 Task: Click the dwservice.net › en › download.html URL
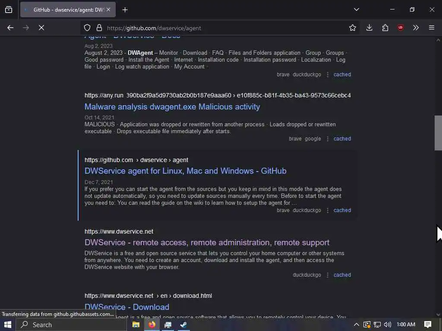[x=148, y=296]
